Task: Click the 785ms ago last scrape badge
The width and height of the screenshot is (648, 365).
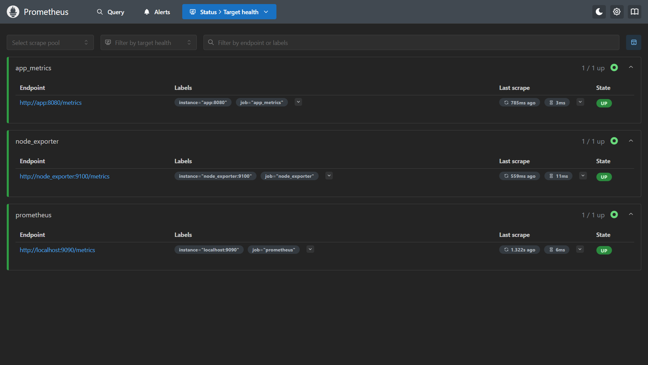Action: pos(519,103)
